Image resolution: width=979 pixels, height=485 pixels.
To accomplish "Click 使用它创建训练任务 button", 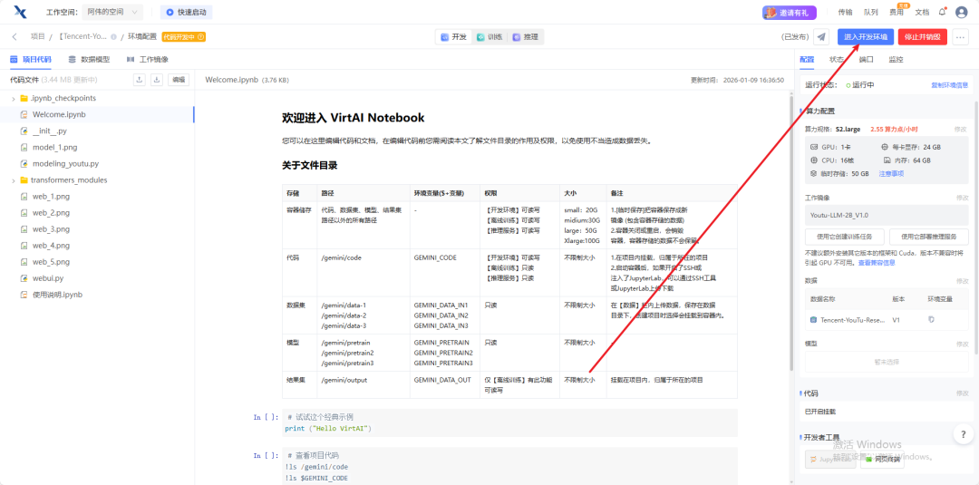I will tap(845, 237).
